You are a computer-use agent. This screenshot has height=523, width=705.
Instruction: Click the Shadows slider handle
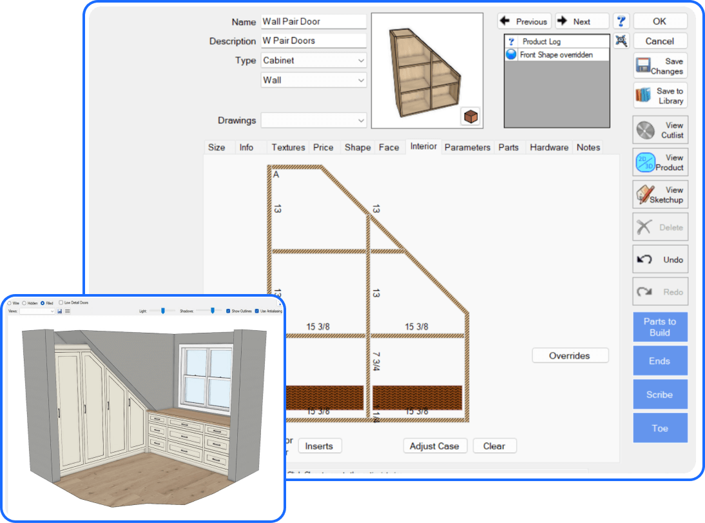pyautogui.click(x=213, y=311)
